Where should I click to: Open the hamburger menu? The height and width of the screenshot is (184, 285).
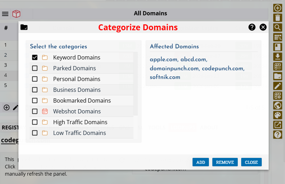tap(5, 14)
